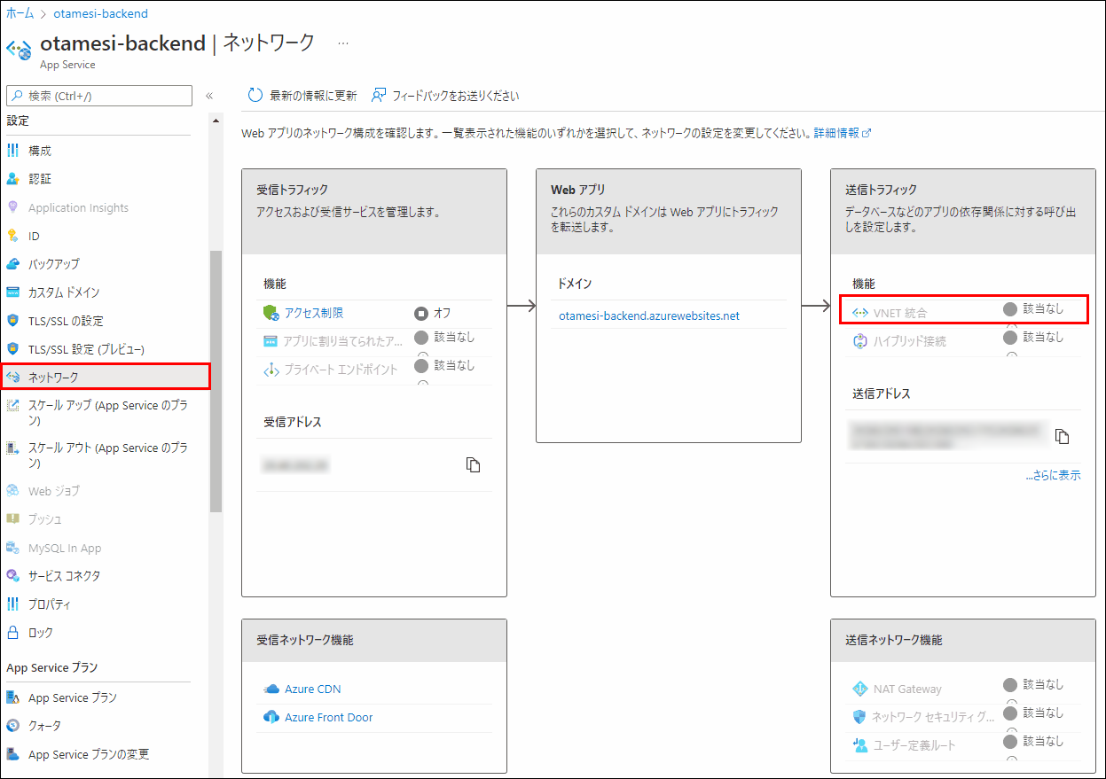This screenshot has height=779, width=1106.
Task: Click the Azure Front Door icon
Action: click(271, 717)
